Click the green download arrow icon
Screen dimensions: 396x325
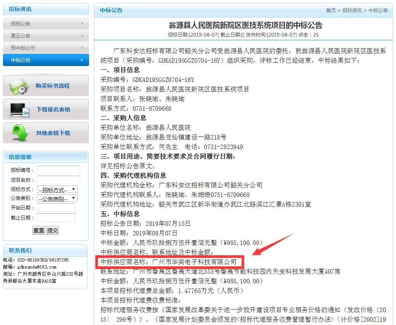pyautogui.click(x=19, y=133)
